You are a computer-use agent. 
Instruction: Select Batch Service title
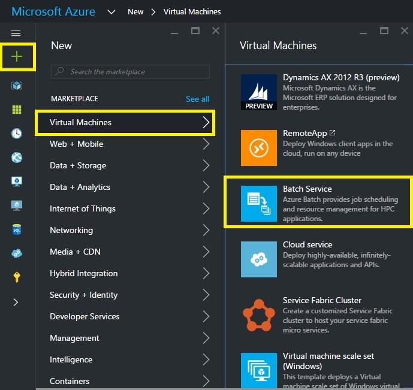307,189
